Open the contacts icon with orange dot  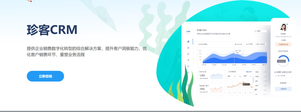pos(188,60)
